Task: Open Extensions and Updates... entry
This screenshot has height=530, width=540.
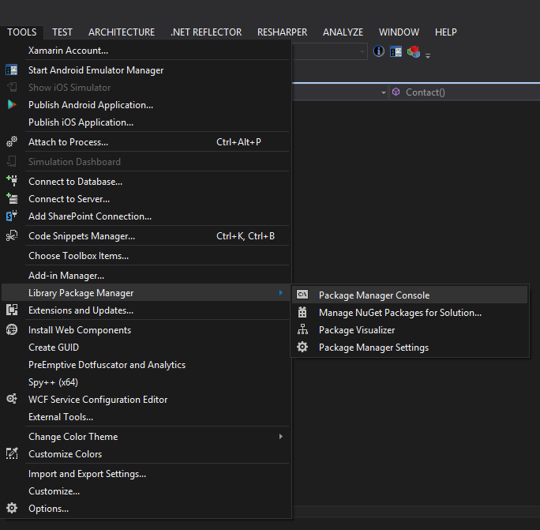Action: [x=146, y=310]
